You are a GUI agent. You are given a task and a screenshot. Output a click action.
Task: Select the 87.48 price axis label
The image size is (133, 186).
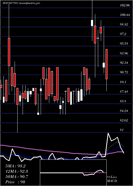pyautogui.click(x=124, y=92)
